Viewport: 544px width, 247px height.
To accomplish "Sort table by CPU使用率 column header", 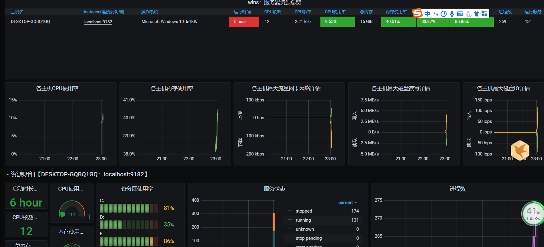I will (335, 12).
